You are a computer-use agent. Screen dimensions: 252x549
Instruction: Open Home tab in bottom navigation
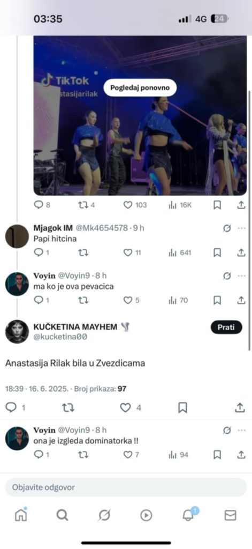pyautogui.click(x=21, y=514)
